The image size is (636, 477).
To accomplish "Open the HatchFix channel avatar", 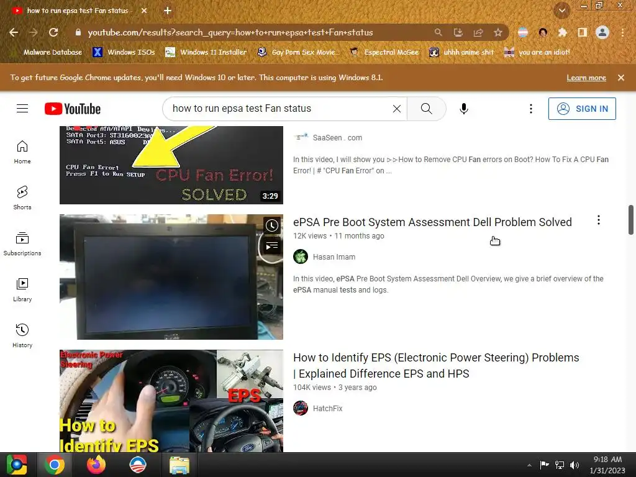I will [301, 409].
